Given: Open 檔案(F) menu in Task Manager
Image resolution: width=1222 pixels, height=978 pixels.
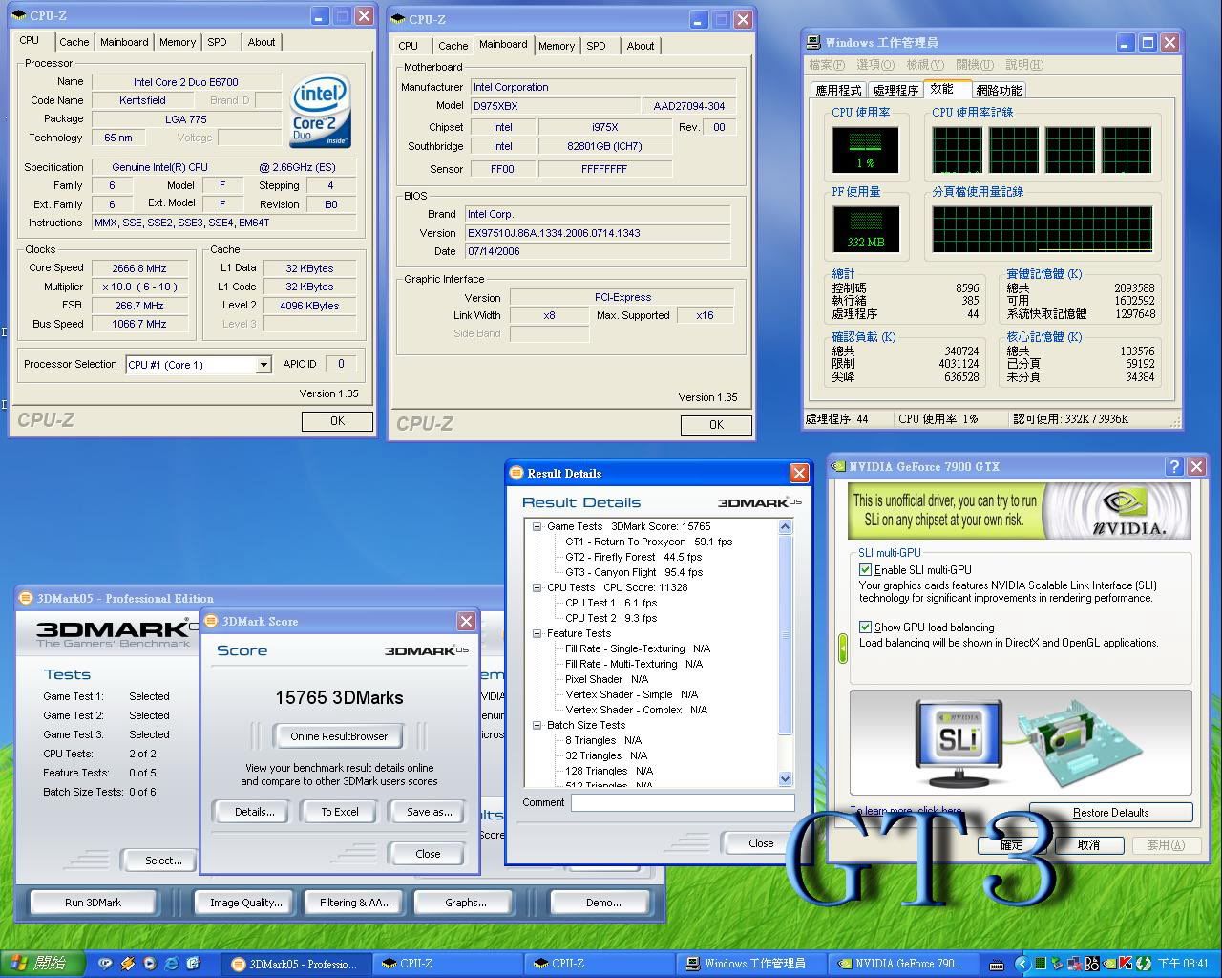Looking at the screenshot, I should (827, 65).
